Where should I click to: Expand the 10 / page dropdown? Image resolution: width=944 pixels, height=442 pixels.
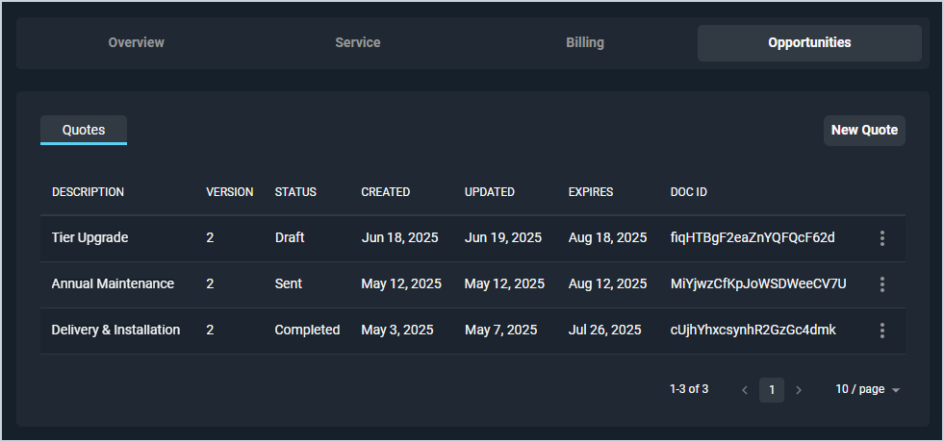pyautogui.click(x=867, y=390)
